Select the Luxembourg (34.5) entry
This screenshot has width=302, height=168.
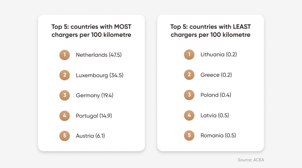click(99, 75)
